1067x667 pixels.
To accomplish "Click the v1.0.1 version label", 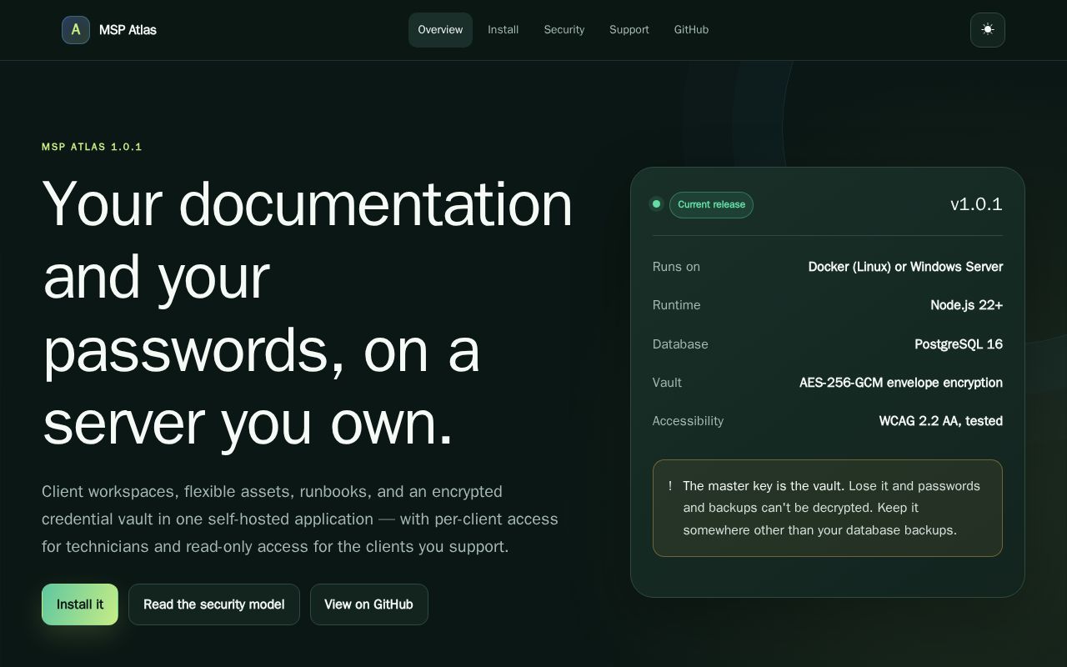I will 976,204.
